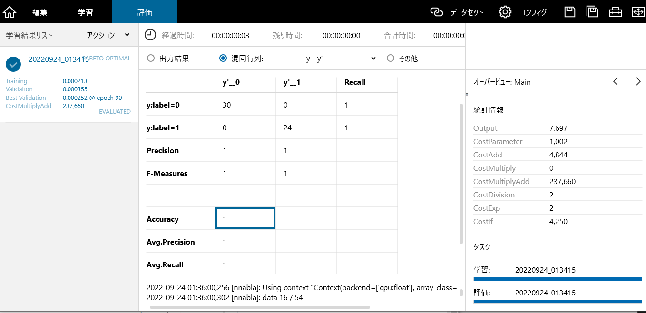The width and height of the screenshot is (646, 313).
Task: Go to previous overview with left chevron
Action: click(x=616, y=82)
